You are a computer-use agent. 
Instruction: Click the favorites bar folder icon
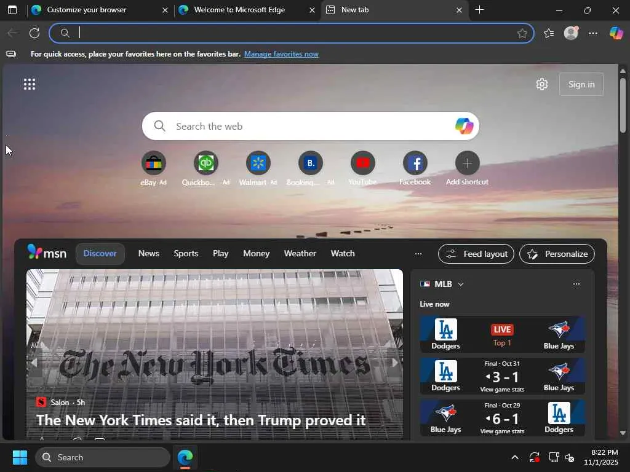[x=11, y=54]
